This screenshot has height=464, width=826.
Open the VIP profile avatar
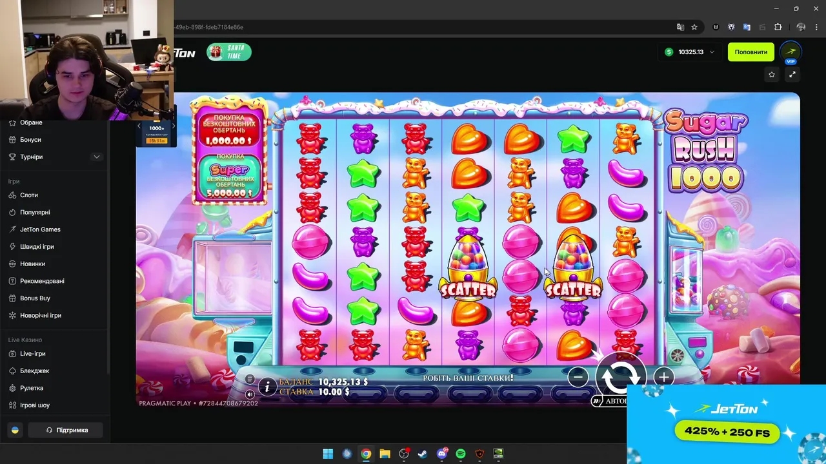click(x=791, y=52)
